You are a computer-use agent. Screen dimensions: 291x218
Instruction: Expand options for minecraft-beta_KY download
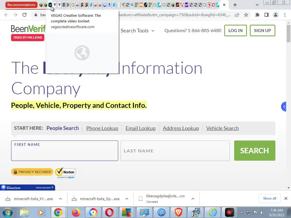pyautogui.click(x=61, y=199)
